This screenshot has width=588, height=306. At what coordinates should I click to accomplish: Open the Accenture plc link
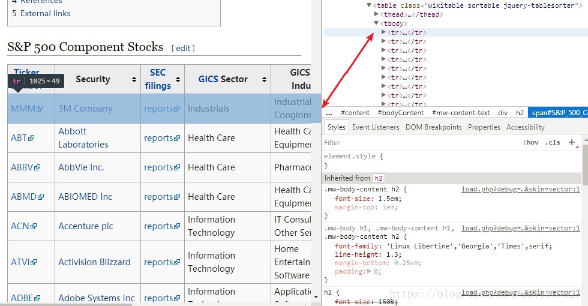click(85, 226)
